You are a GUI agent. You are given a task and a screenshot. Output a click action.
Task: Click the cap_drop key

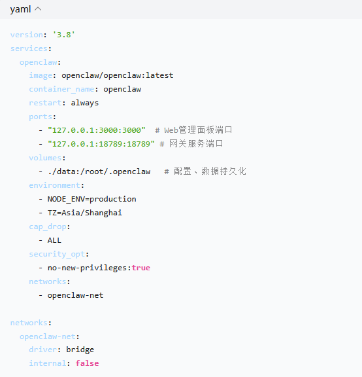point(48,226)
